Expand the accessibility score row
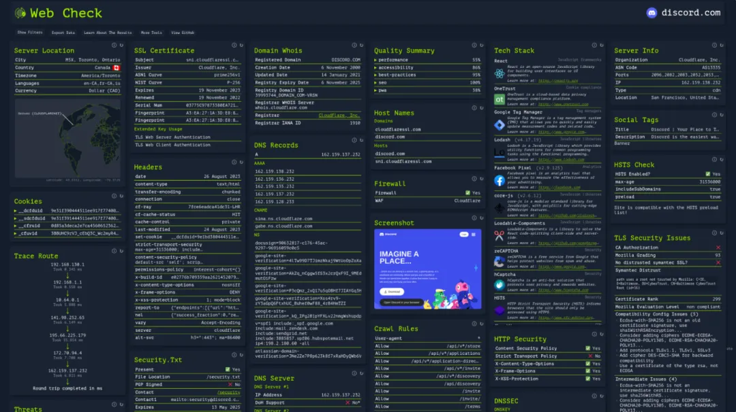Viewport: 736px width, 412px height. pos(427,67)
